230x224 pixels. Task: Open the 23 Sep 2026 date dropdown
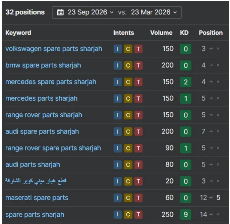[91, 12]
